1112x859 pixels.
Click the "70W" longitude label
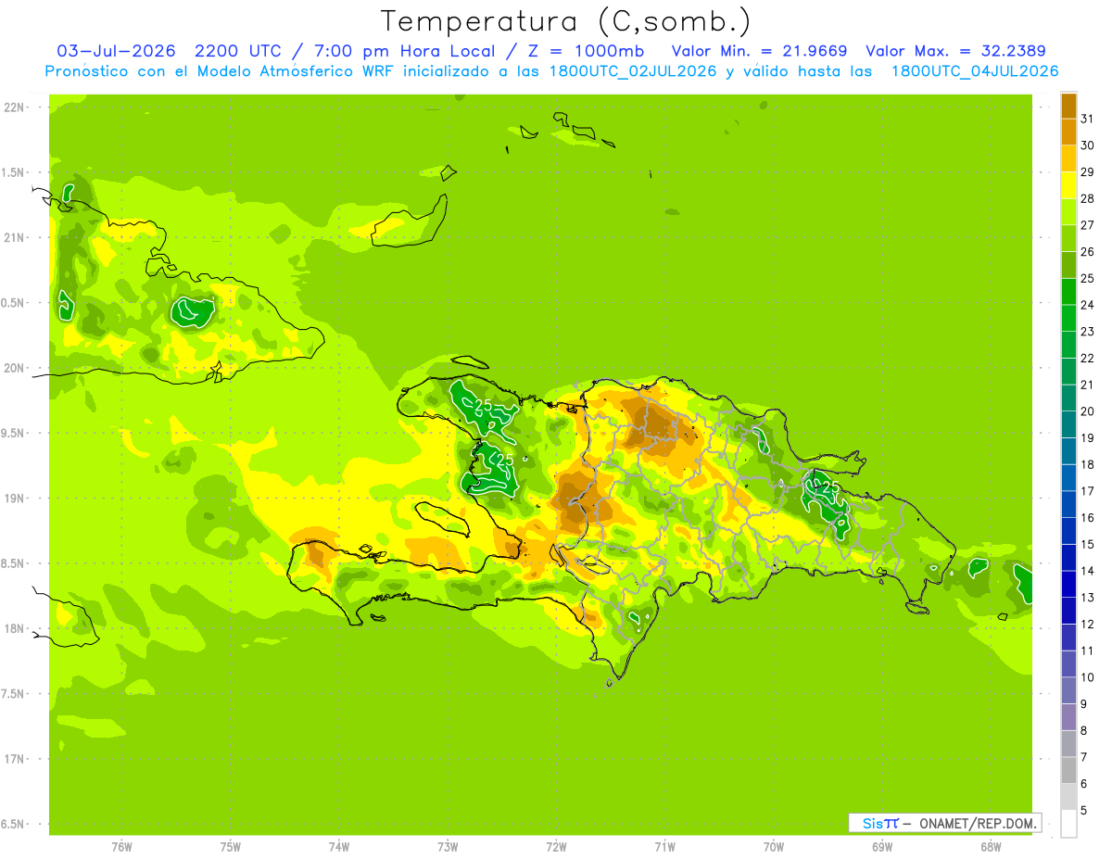tap(774, 847)
